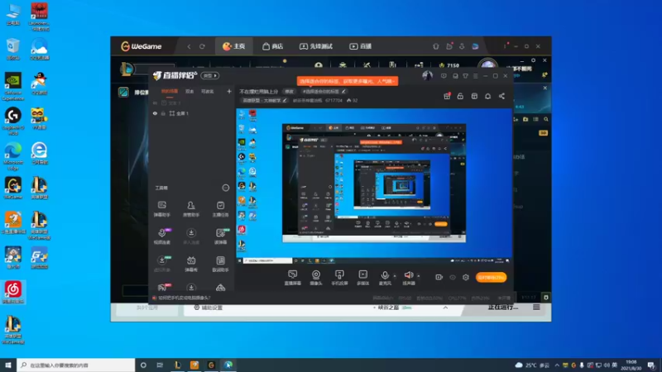Switch to WeGame 先锋测试 tab
This screenshot has height=372, width=662.
[316, 46]
